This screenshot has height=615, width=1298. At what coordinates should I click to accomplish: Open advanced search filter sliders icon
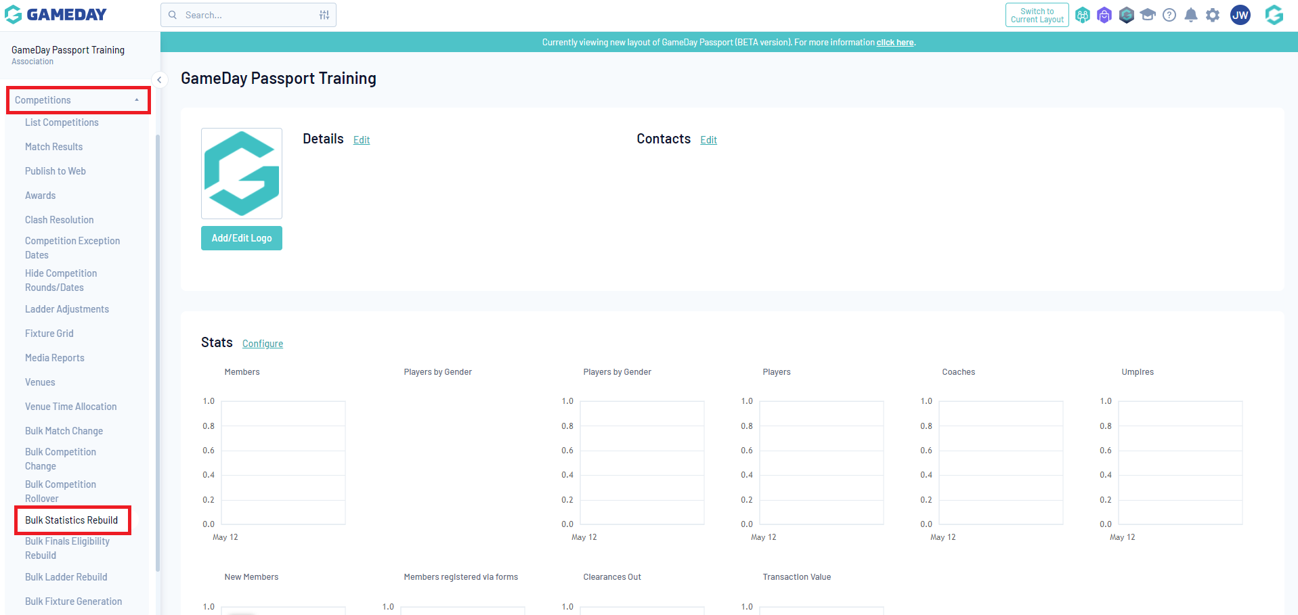pos(324,15)
